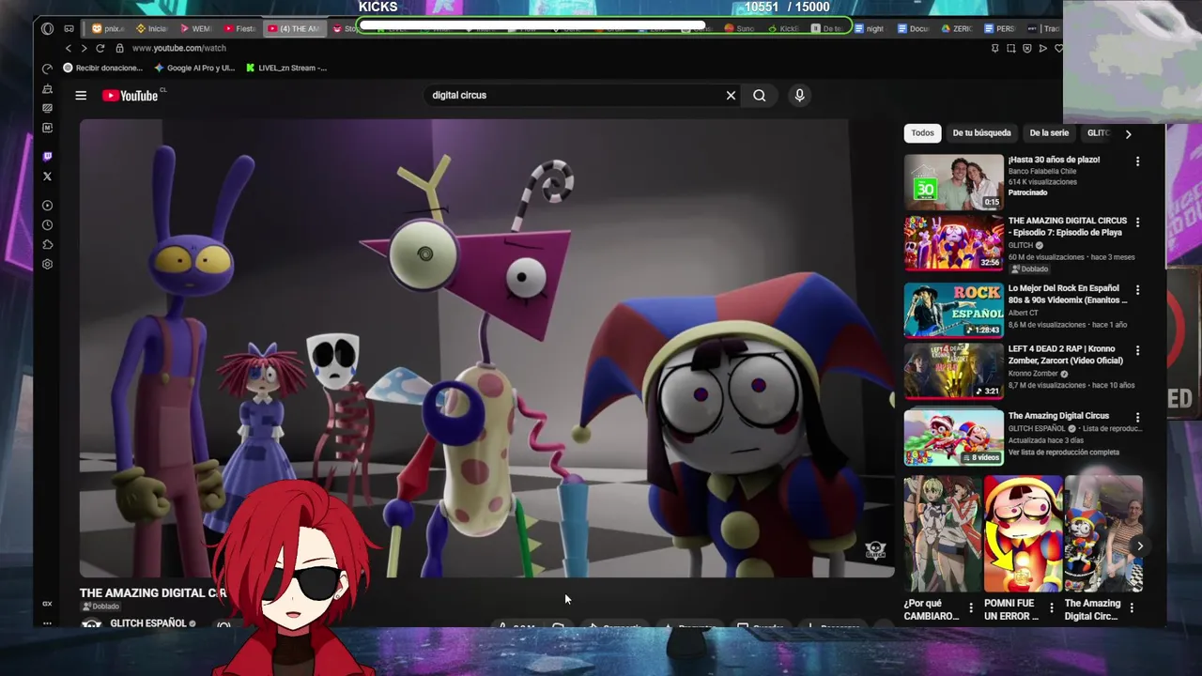Click the YouTube logo
Screen dimensions: 1202x676
pyautogui.click(x=131, y=95)
